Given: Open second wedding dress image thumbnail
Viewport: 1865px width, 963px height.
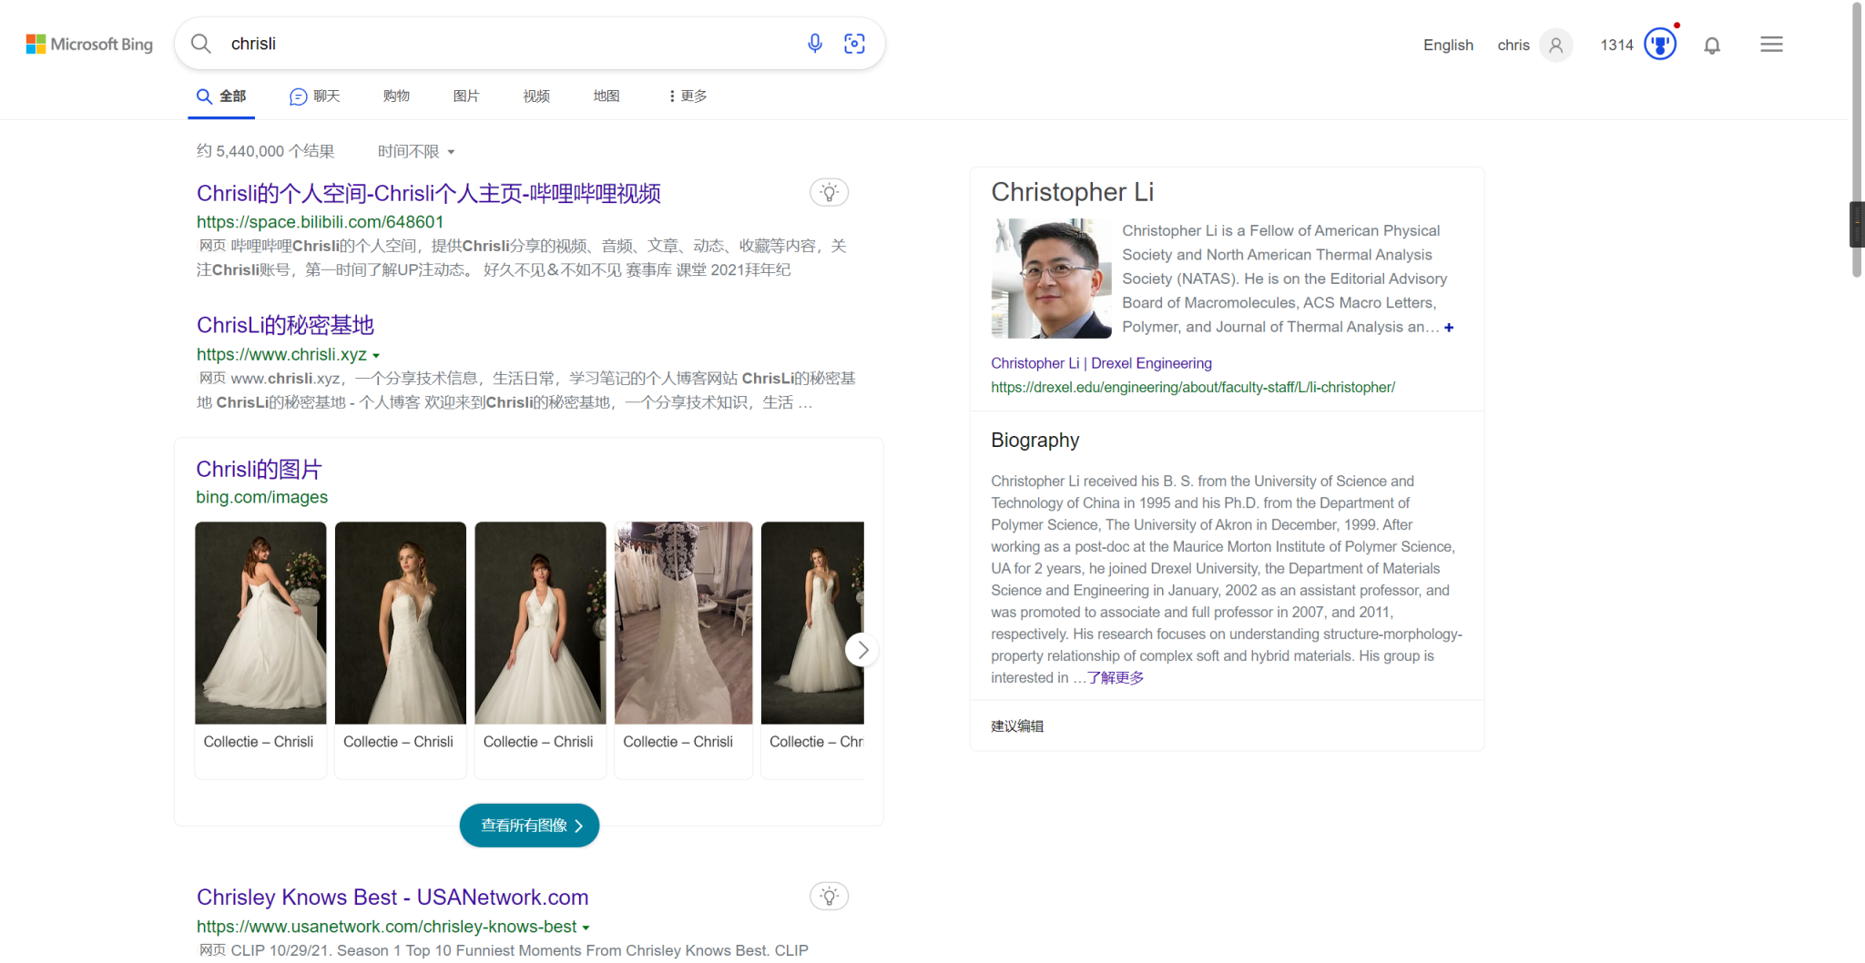Looking at the screenshot, I should pos(401,623).
